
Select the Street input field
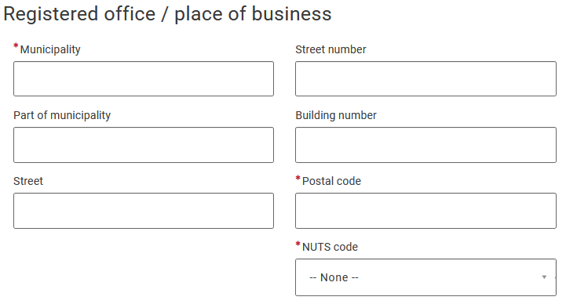144,211
